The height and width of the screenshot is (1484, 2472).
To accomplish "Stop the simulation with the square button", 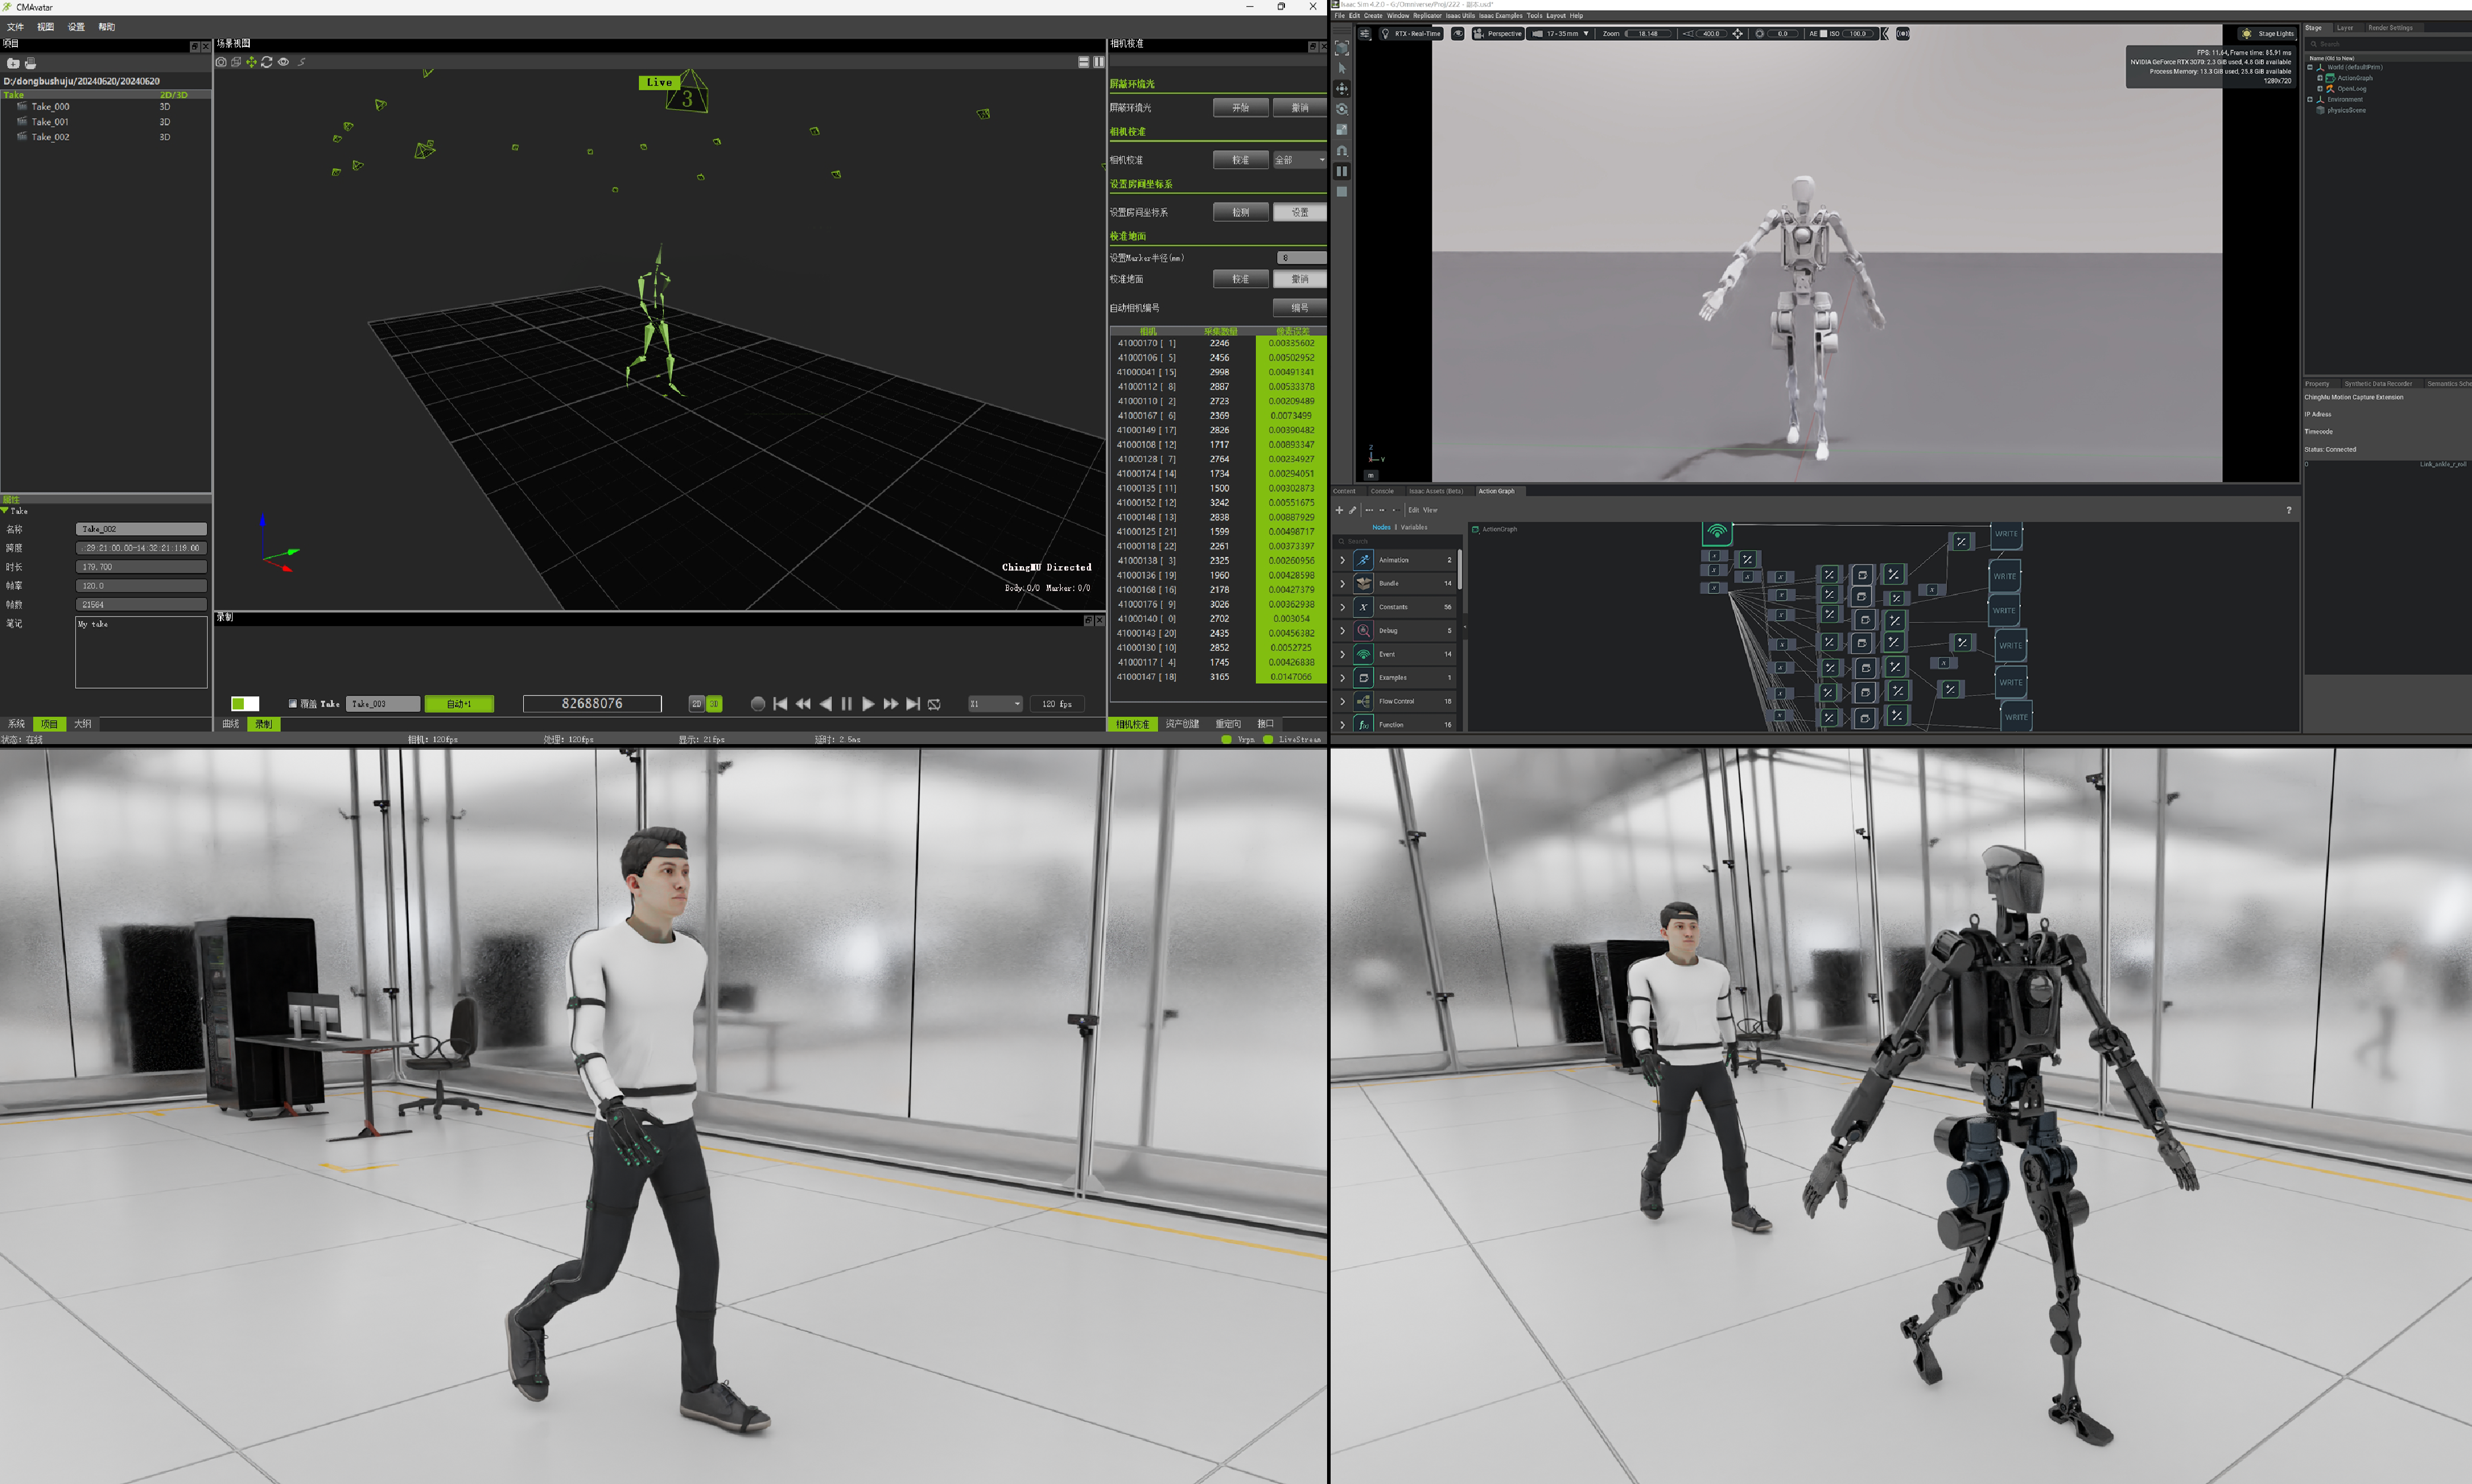I will point(1341,192).
